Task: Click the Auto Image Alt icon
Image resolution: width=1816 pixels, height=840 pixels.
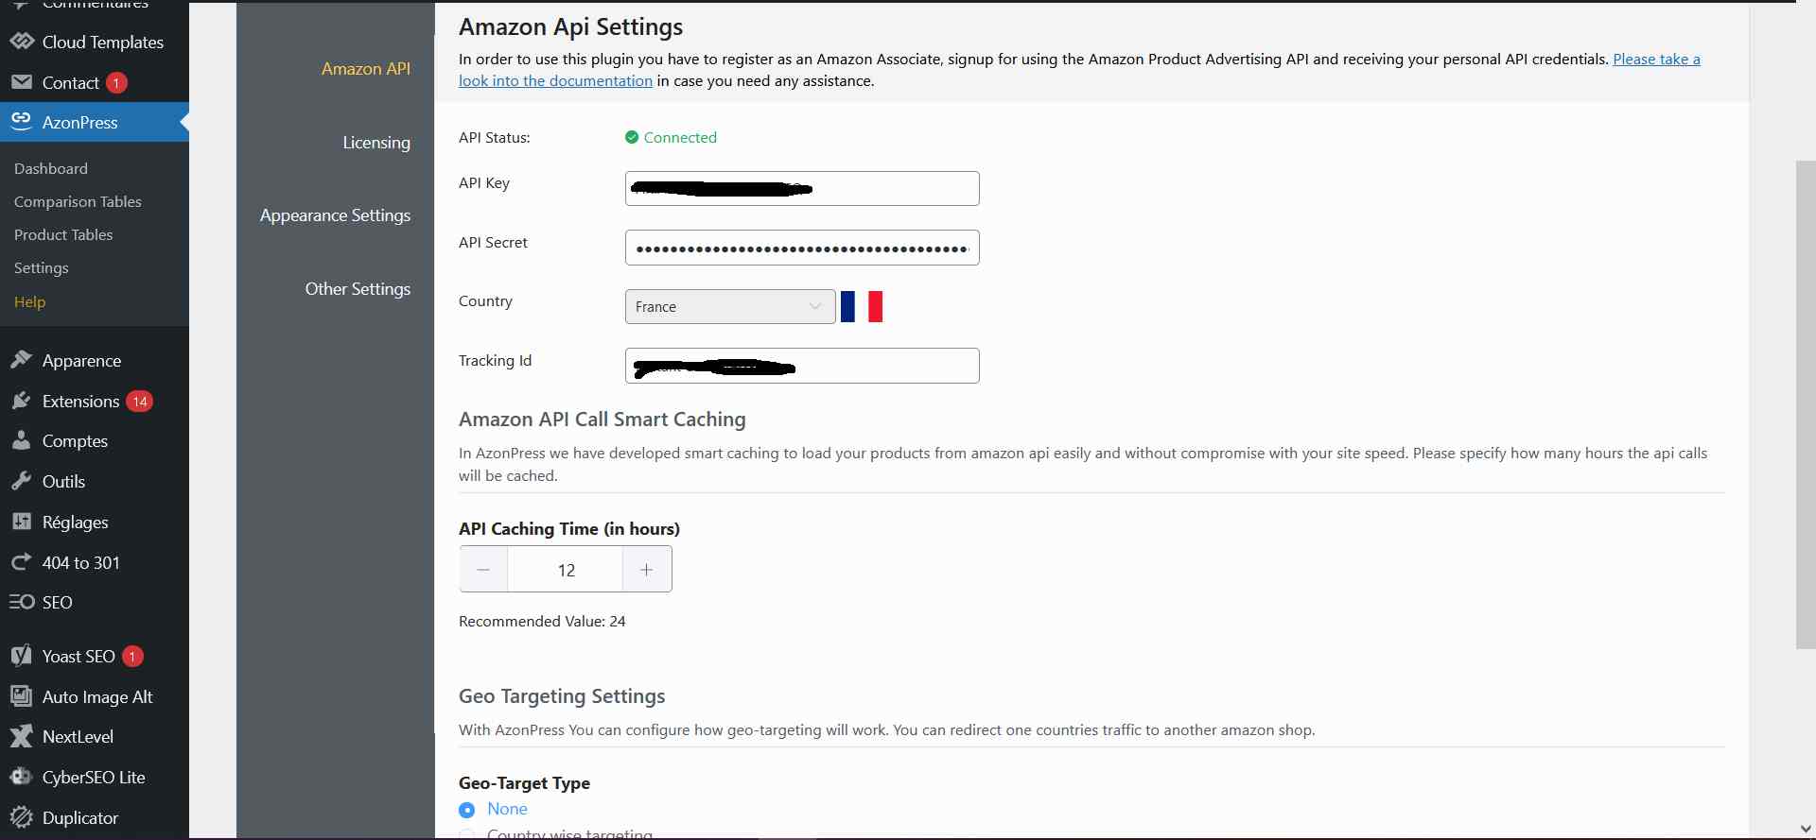Action: coord(22,696)
